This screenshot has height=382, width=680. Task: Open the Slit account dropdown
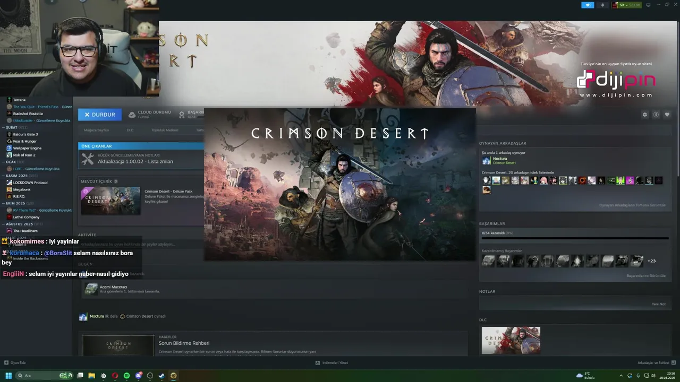(627, 5)
